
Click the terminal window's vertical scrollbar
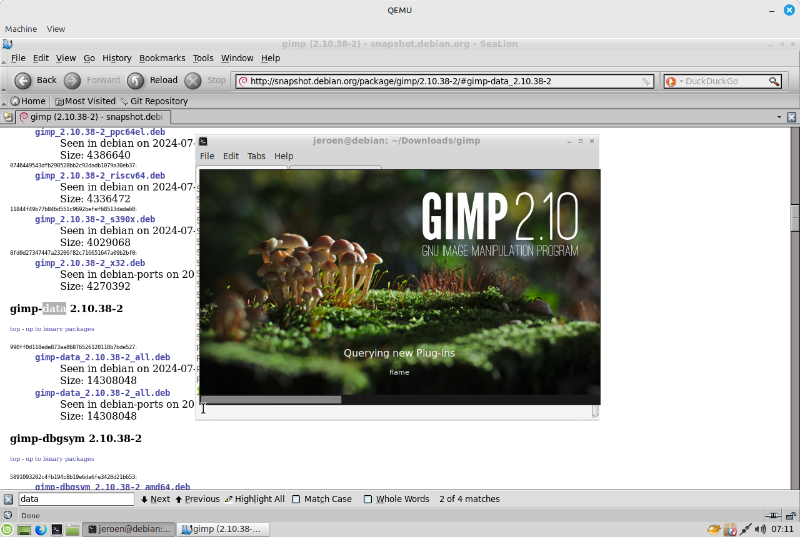[x=595, y=411]
